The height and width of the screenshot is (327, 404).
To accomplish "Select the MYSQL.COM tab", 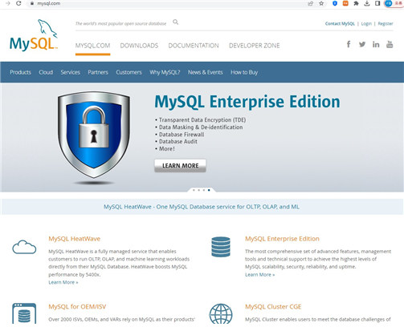I will [x=92, y=46].
